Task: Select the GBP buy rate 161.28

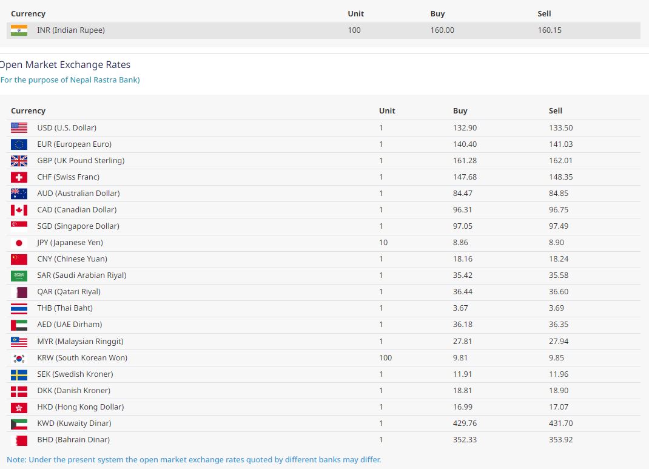Action: [465, 161]
